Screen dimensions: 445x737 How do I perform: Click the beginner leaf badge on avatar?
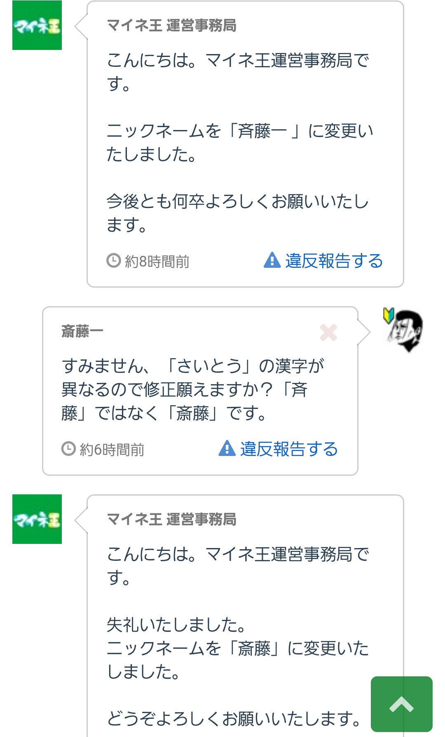(388, 315)
